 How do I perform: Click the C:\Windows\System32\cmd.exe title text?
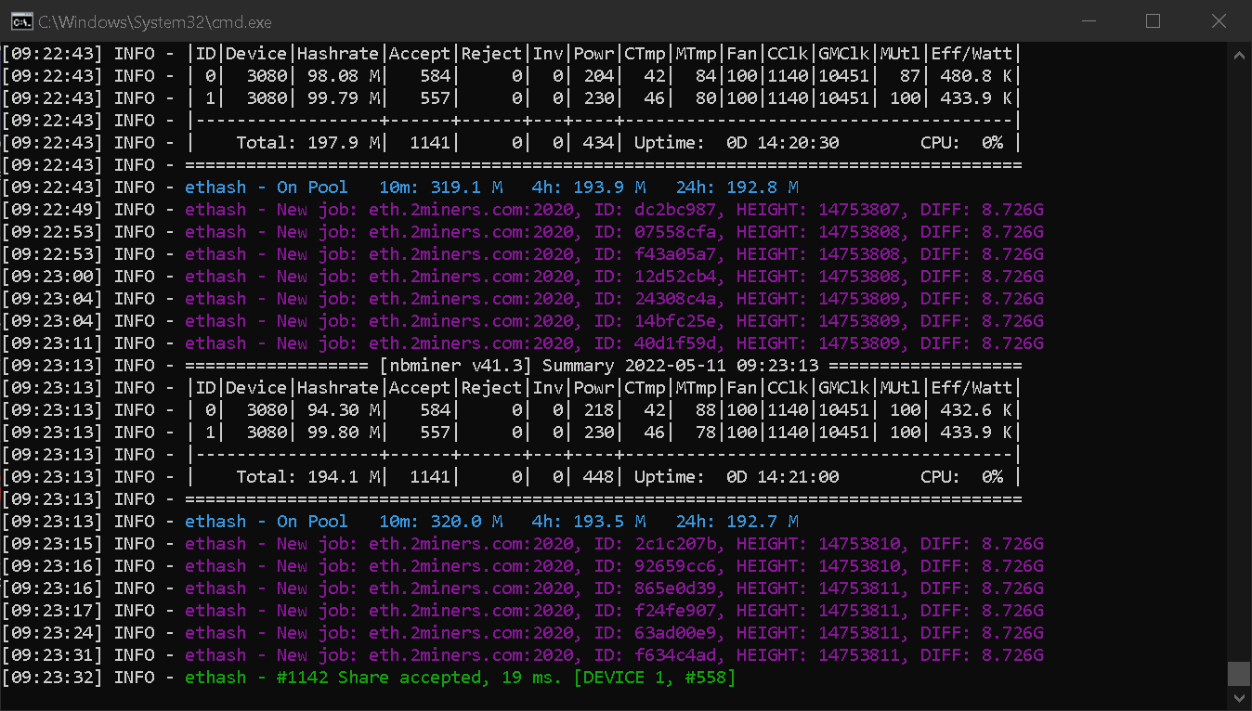(x=155, y=21)
